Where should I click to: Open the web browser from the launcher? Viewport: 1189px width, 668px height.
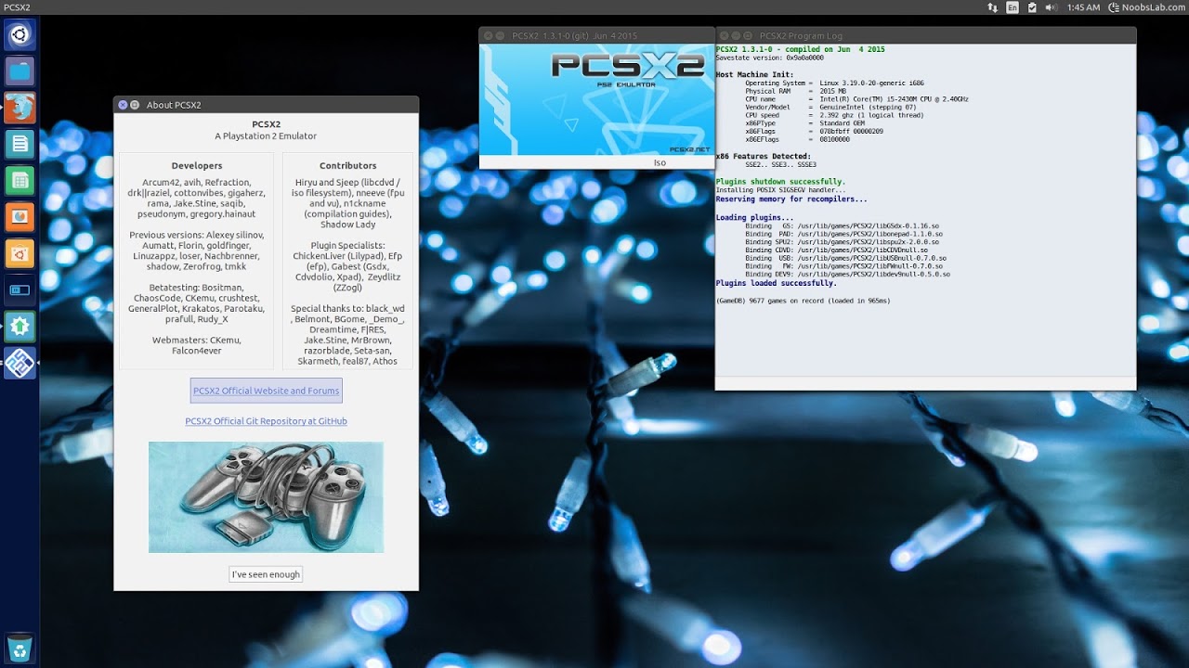coord(19,108)
